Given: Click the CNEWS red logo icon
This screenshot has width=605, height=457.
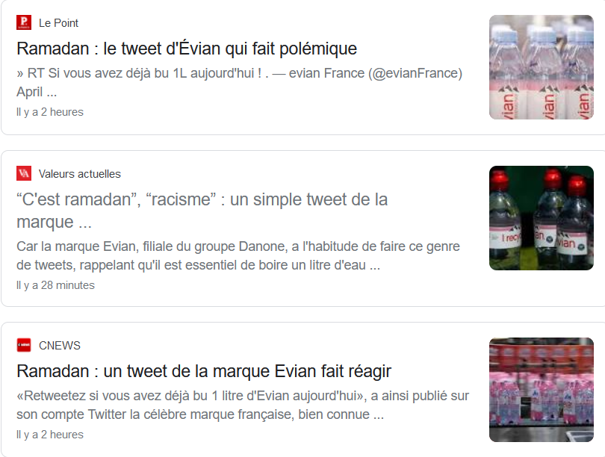Looking at the screenshot, I should point(24,345).
